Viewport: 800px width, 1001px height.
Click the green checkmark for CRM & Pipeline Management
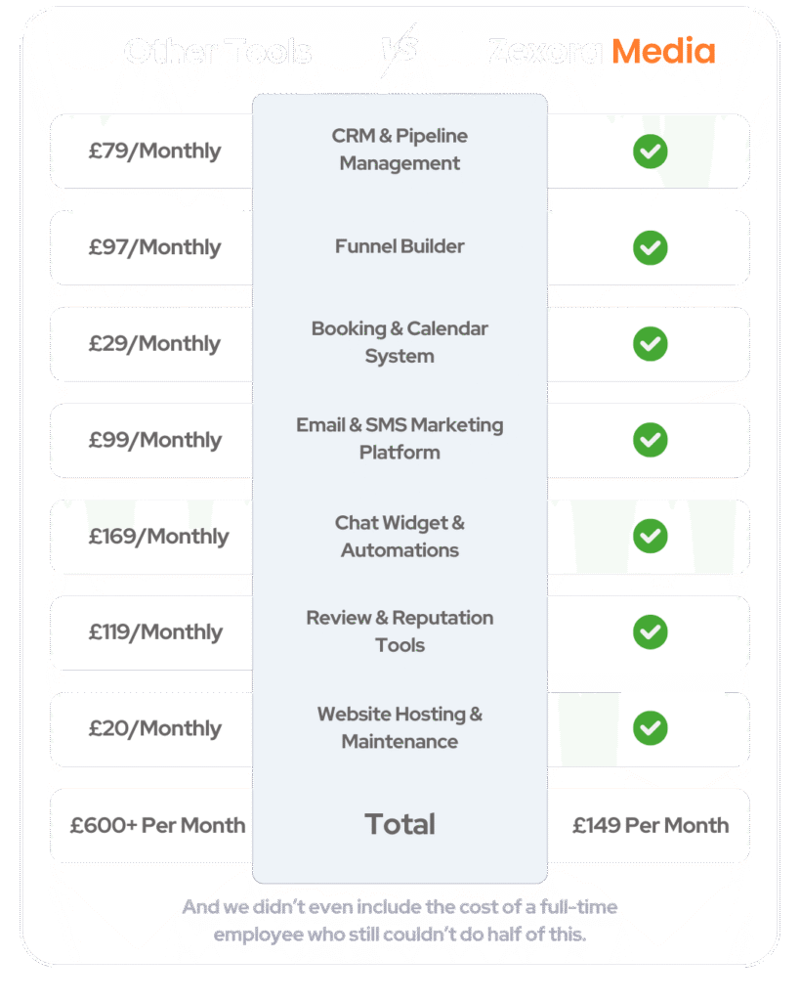coord(650,152)
